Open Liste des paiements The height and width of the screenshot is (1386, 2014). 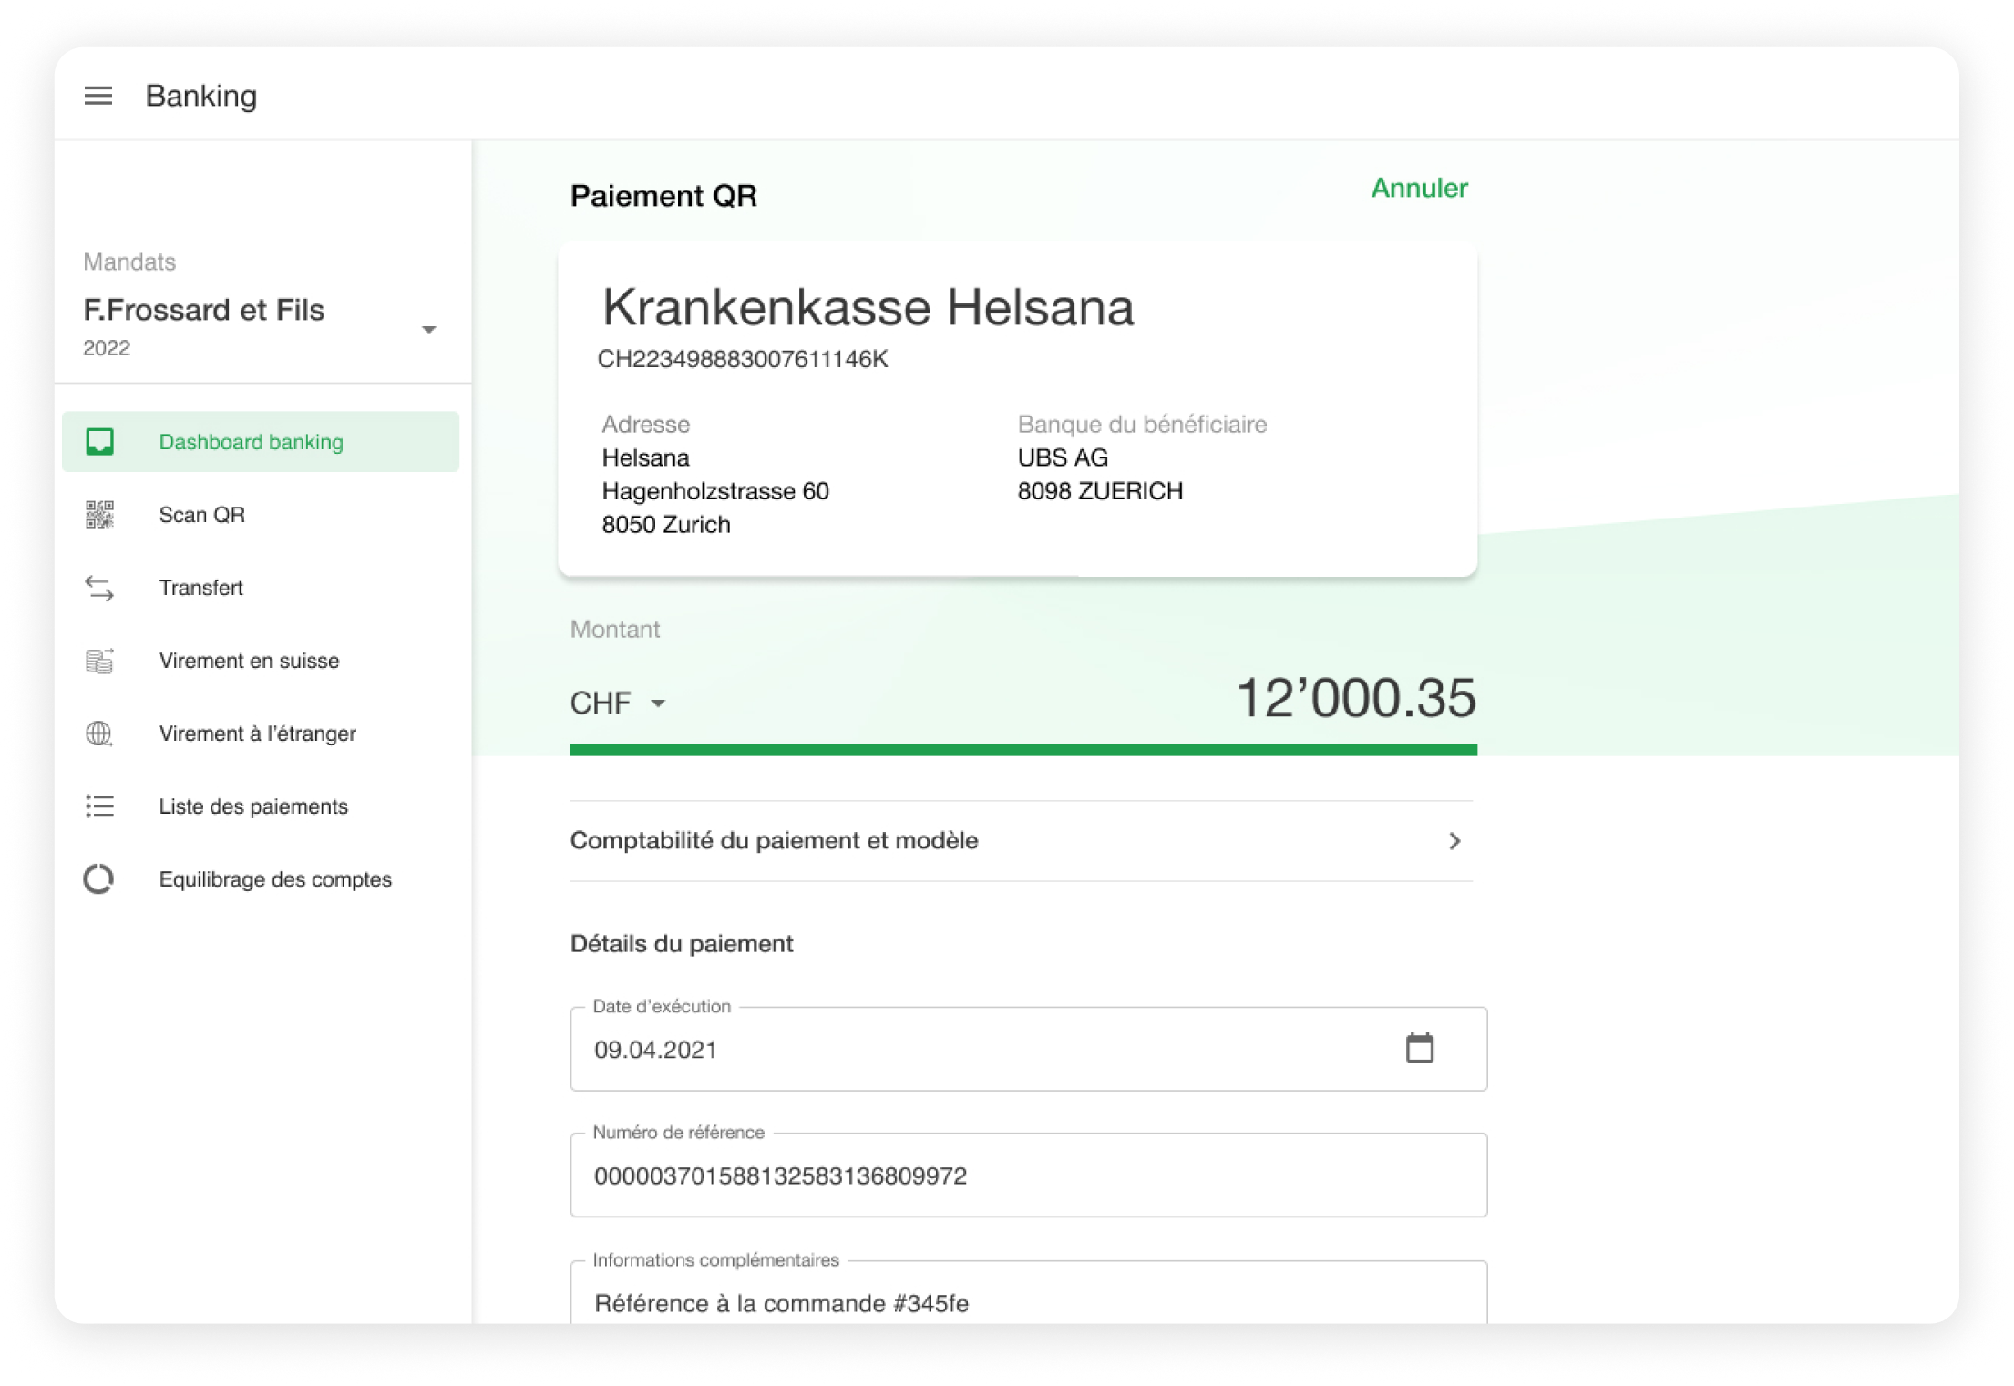(x=261, y=806)
